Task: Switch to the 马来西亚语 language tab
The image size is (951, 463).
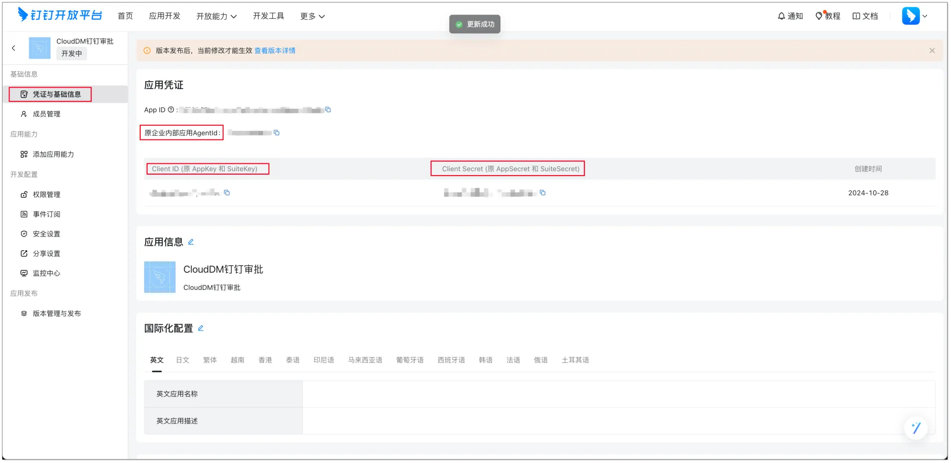Action: (x=365, y=360)
